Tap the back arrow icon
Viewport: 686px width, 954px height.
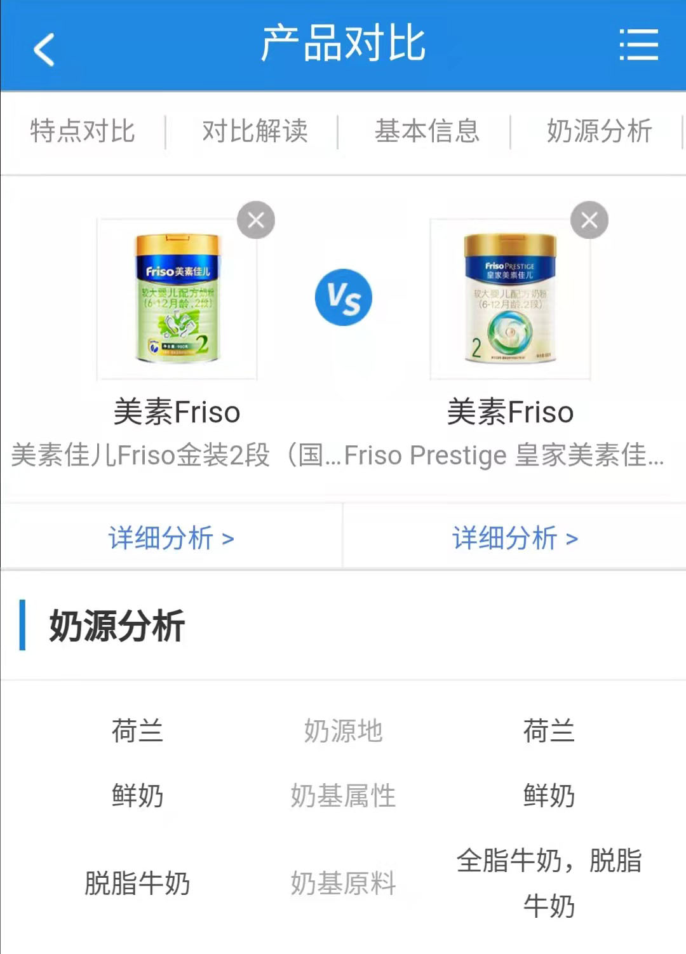44,50
